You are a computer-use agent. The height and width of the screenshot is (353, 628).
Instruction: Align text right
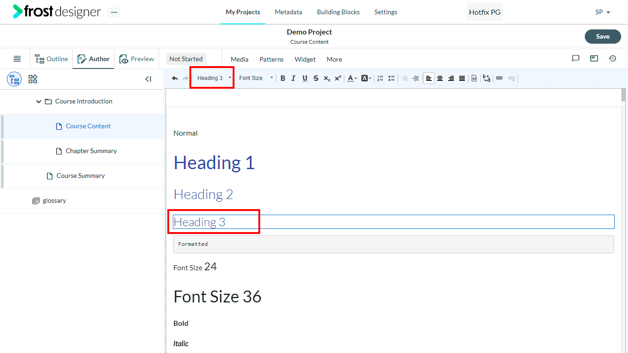(451, 78)
